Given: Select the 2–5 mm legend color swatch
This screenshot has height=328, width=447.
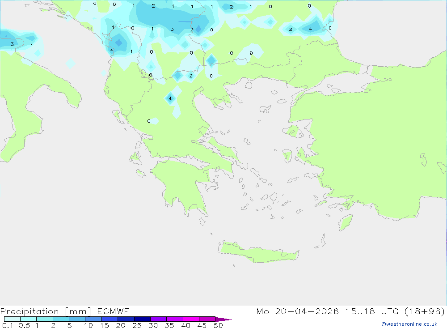Looking at the screenshot, I should [61, 319].
